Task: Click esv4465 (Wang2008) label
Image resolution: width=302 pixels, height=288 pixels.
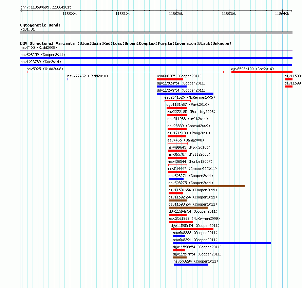Action: [186, 140]
